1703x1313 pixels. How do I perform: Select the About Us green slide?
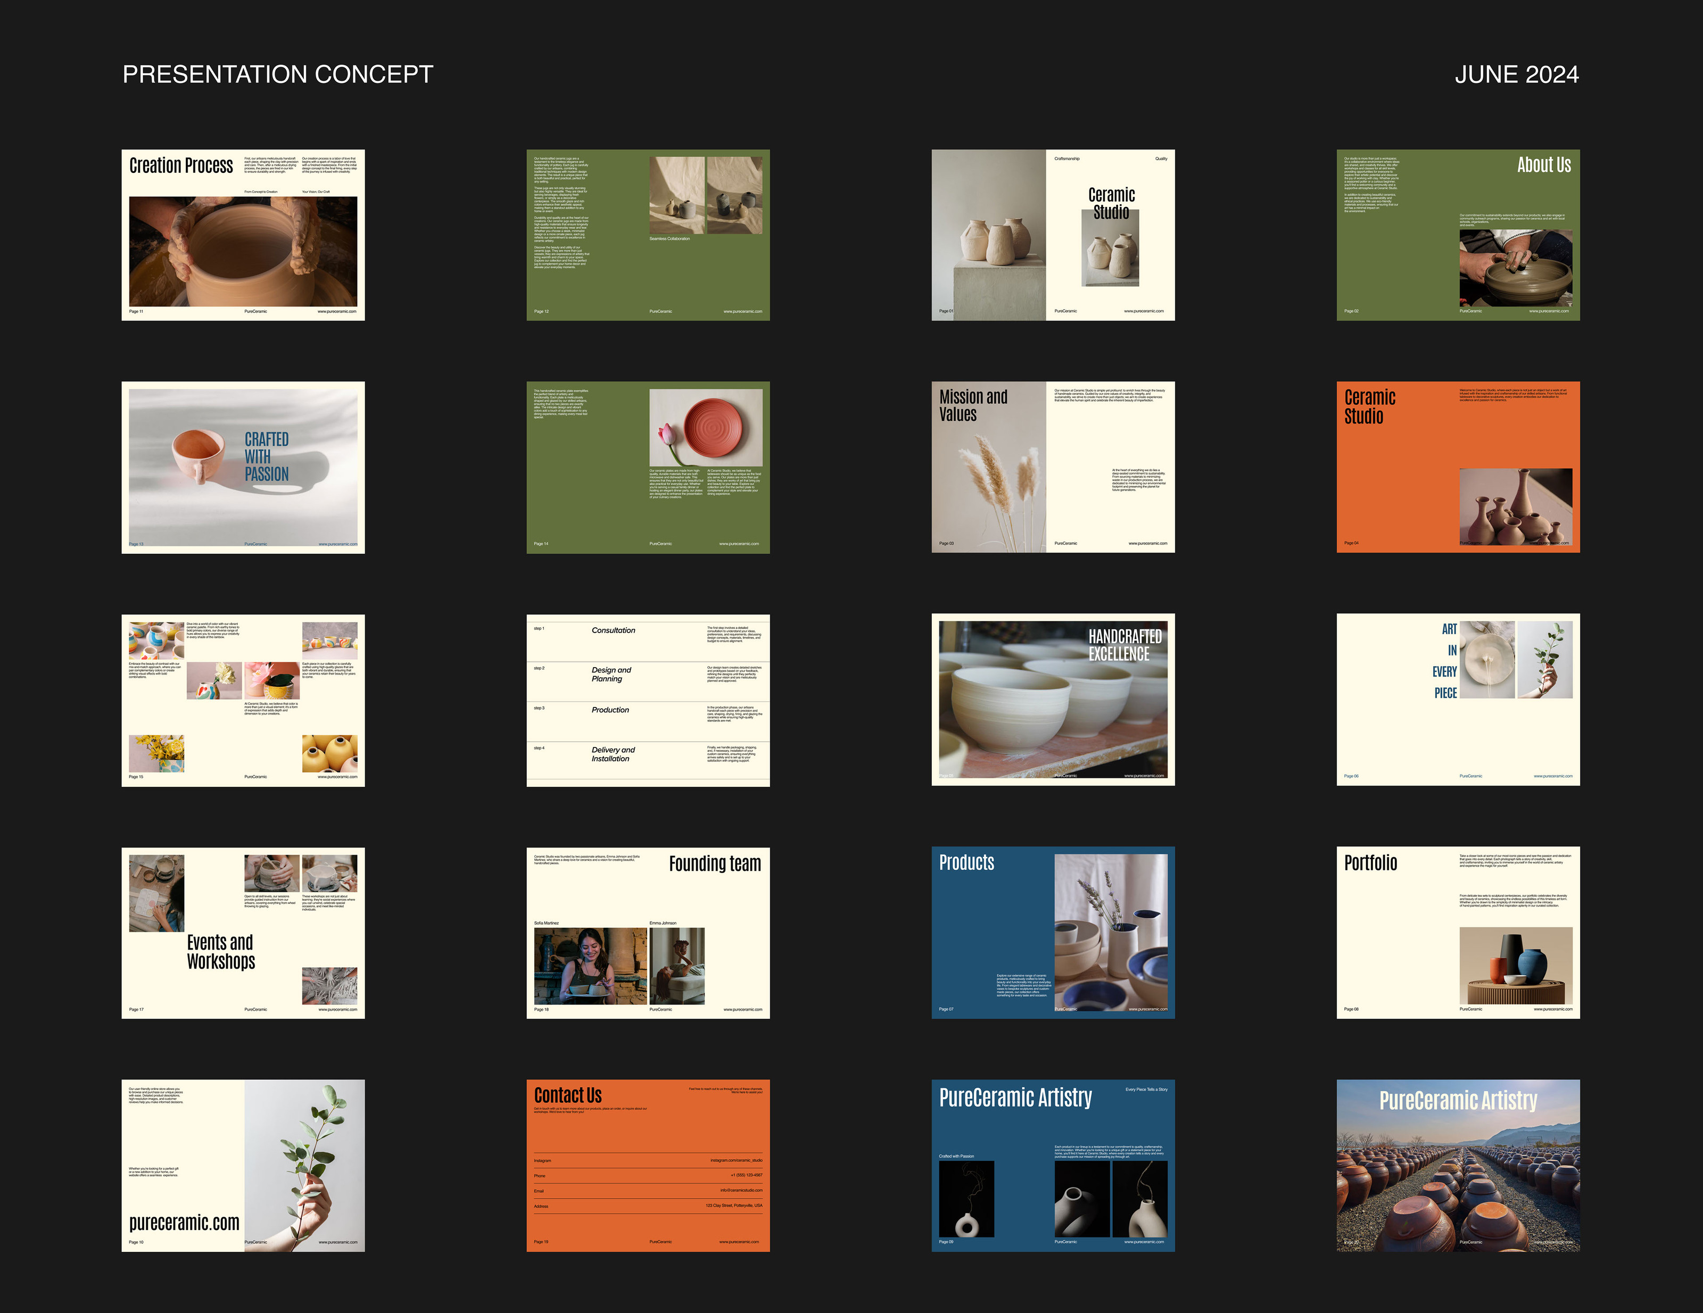[1457, 235]
